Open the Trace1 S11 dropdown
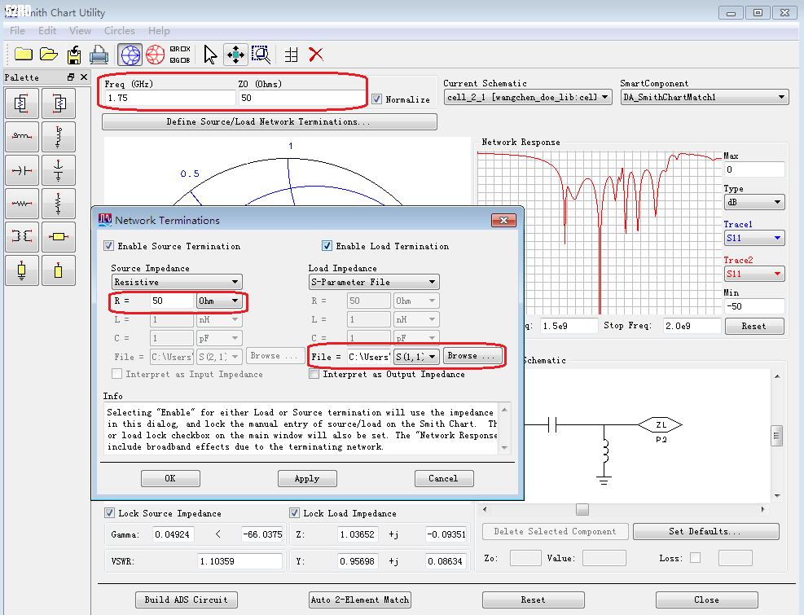Viewport: 804px width, 615px height. (753, 238)
